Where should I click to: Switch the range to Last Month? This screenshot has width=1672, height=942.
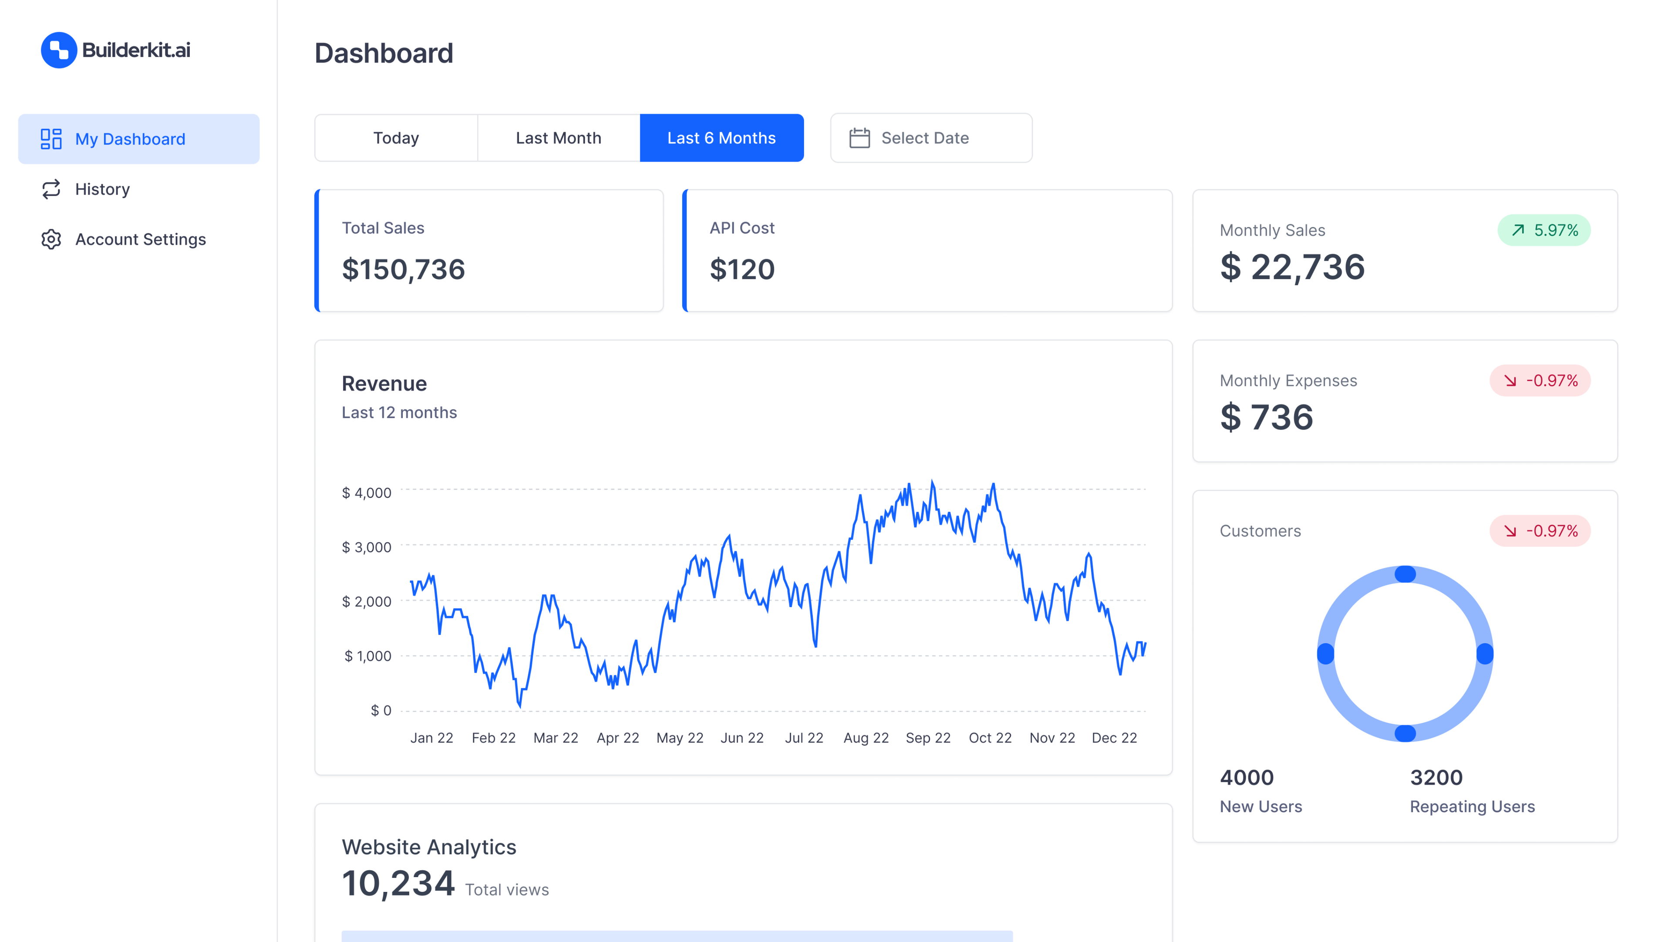click(x=558, y=137)
